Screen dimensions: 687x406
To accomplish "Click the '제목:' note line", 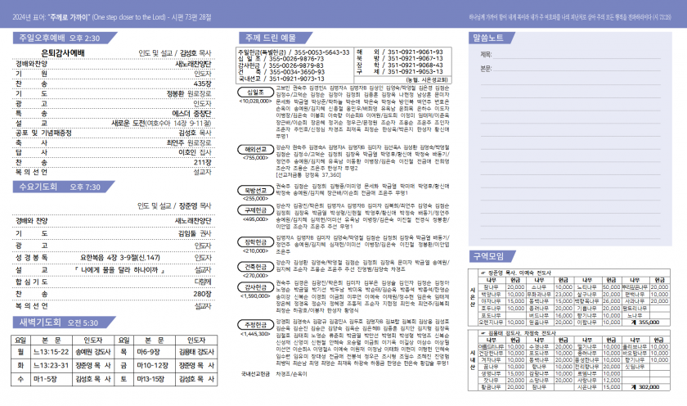I will pos(571,55).
